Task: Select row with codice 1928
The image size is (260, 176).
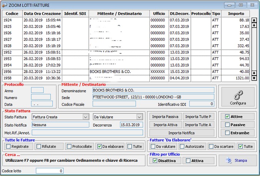Action: [x=126, y=46]
